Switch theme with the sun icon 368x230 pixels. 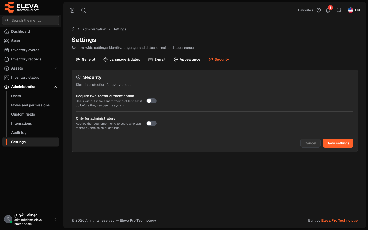[339, 10]
